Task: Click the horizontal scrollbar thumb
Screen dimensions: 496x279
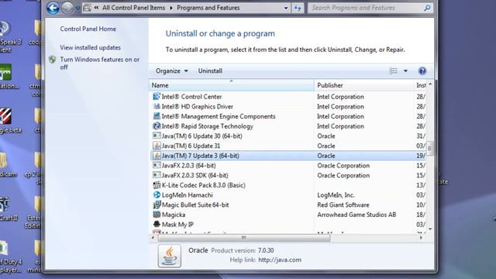Action: coord(243,238)
